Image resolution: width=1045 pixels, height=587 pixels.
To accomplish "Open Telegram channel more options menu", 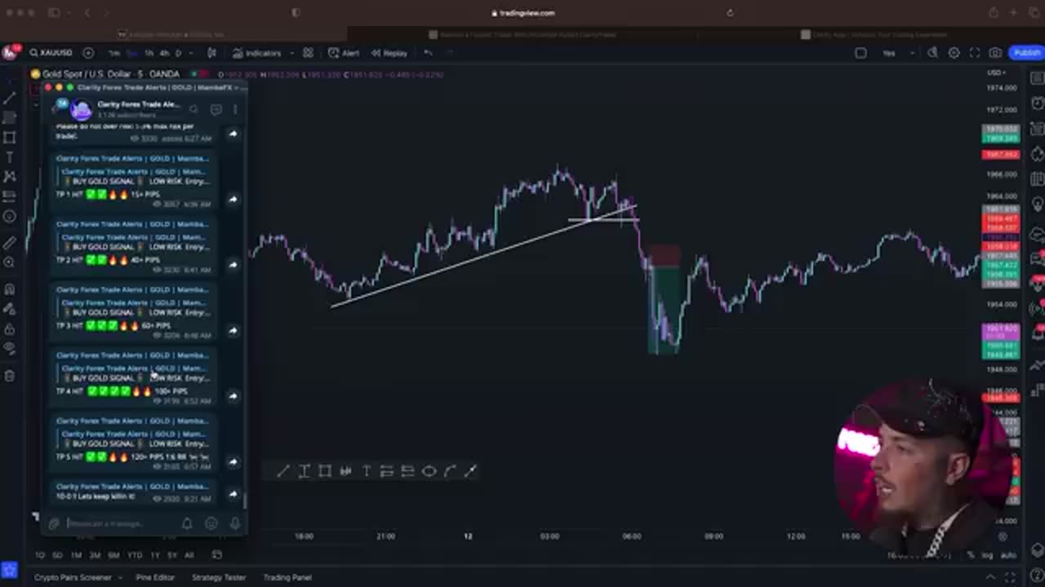I will pos(235,109).
